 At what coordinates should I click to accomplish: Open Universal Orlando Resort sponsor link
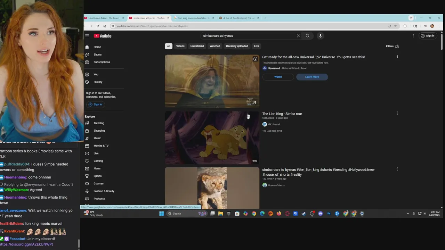[294, 68]
